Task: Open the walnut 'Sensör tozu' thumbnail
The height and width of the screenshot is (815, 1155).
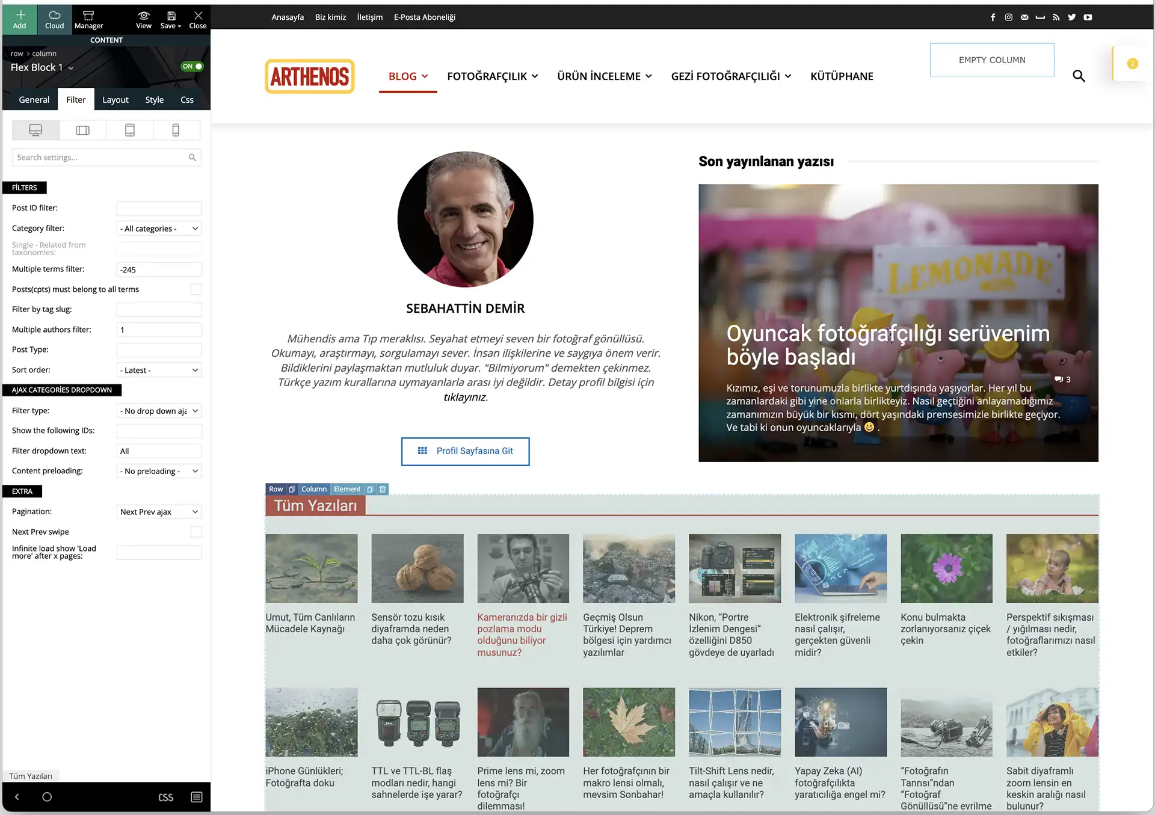Action: (x=417, y=568)
